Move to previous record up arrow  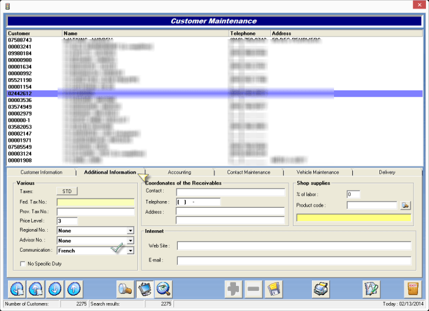click(74, 289)
